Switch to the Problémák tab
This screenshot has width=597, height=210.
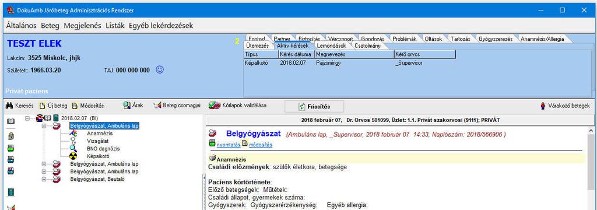(405, 39)
